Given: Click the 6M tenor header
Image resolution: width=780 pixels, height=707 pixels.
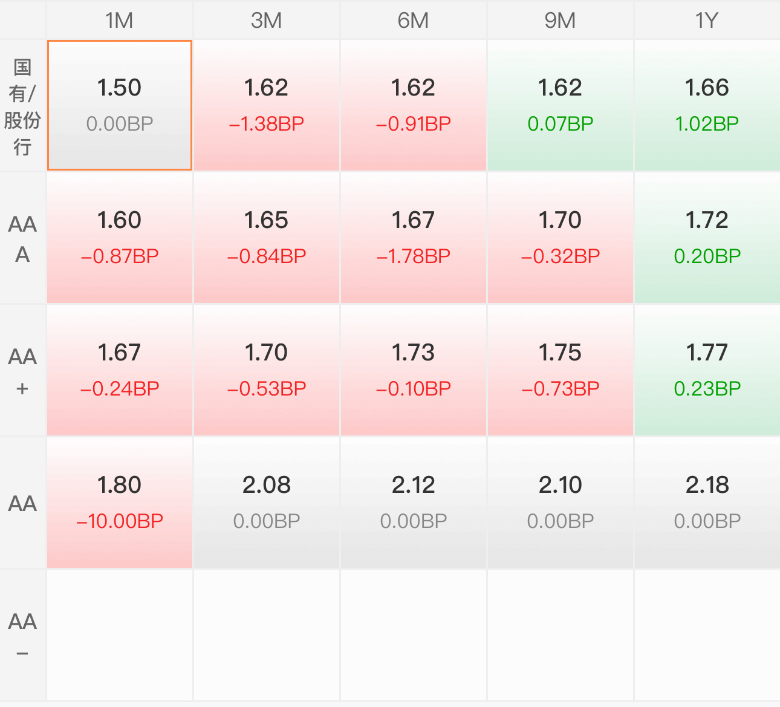Looking at the screenshot, I should coord(414,20).
